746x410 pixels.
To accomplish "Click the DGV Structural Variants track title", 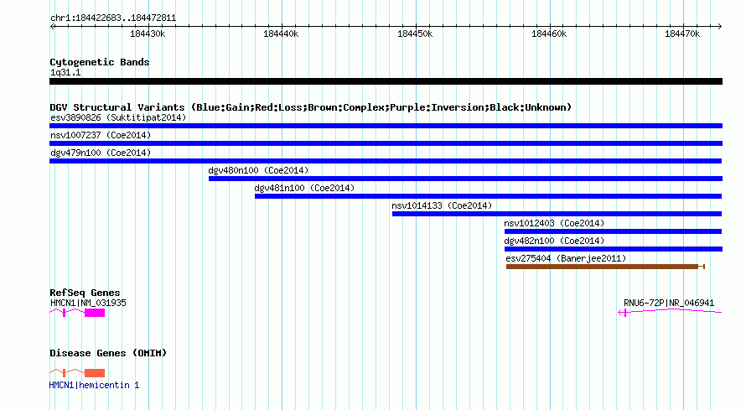I will (311, 107).
